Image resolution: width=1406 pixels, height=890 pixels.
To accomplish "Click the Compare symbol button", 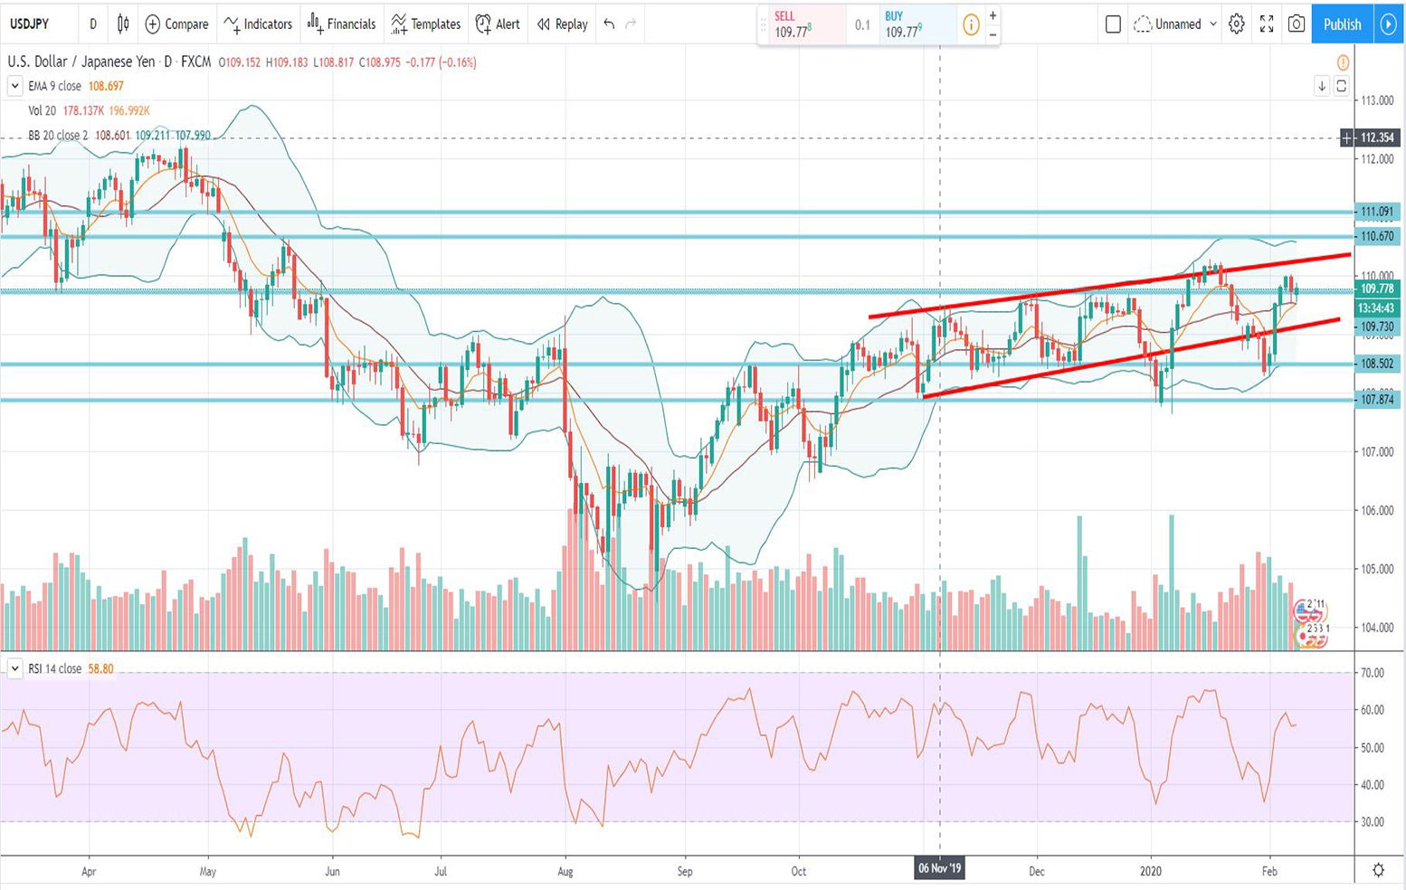I will click(176, 24).
